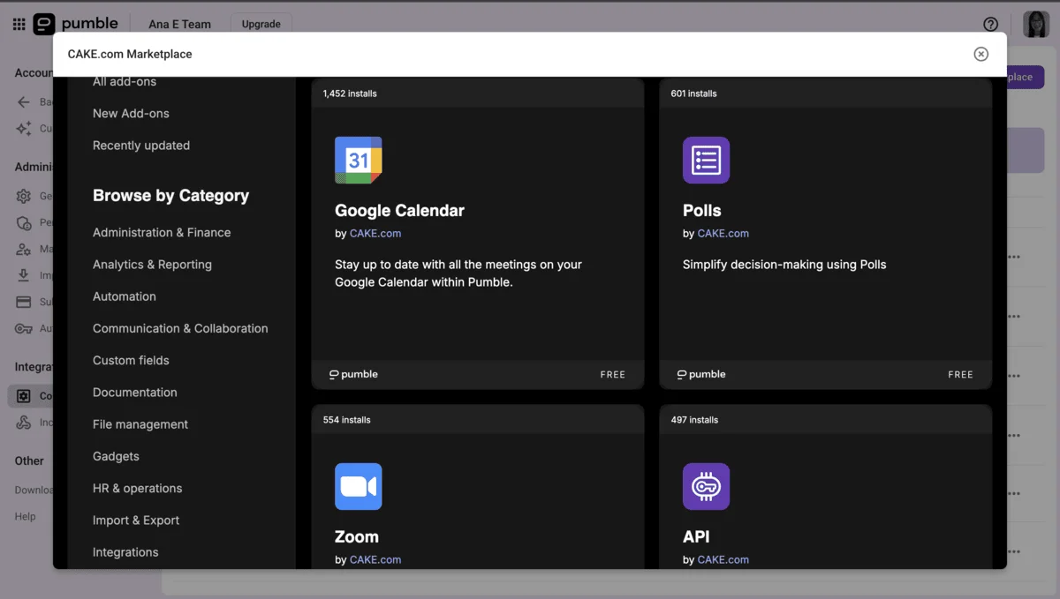Click the API key icon
This screenshot has height=599, width=1060.
(706, 486)
